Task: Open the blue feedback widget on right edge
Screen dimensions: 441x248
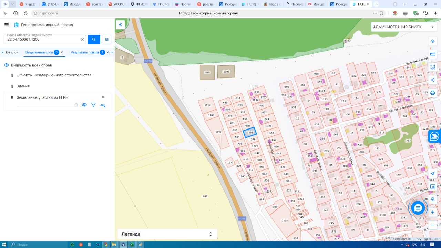Action: pyautogui.click(x=435, y=136)
